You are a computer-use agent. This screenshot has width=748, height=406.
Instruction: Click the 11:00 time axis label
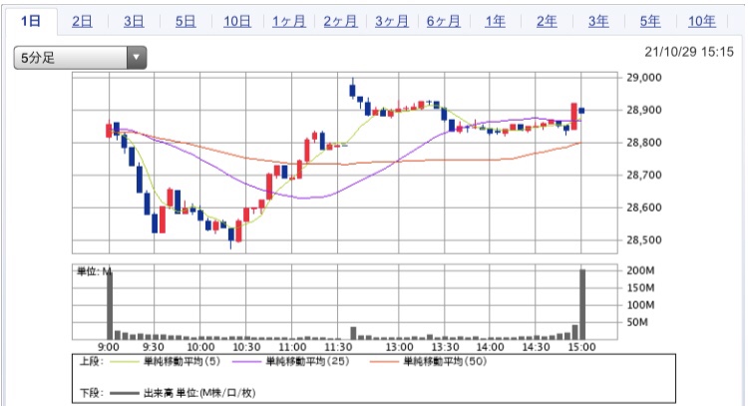(x=292, y=347)
